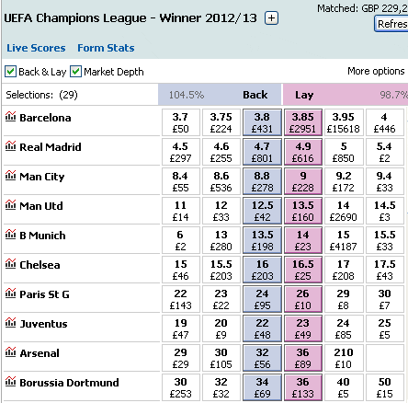The width and height of the screenshot is (408, 403).
Task: Open the More options menu
Action: (376, 71)
